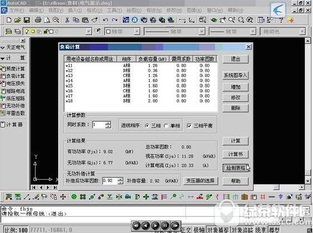Click the 变压器的选择 button
313x233 pixels.
click(x=200, y=181)
